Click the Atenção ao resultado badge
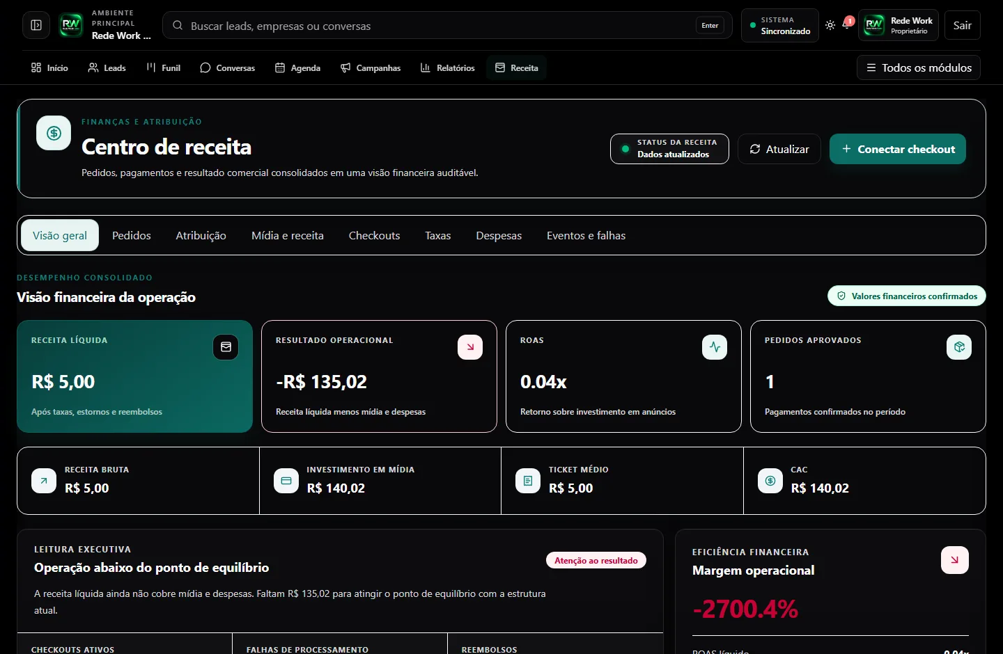1003x654 pixels. click(x=596, y=560)
